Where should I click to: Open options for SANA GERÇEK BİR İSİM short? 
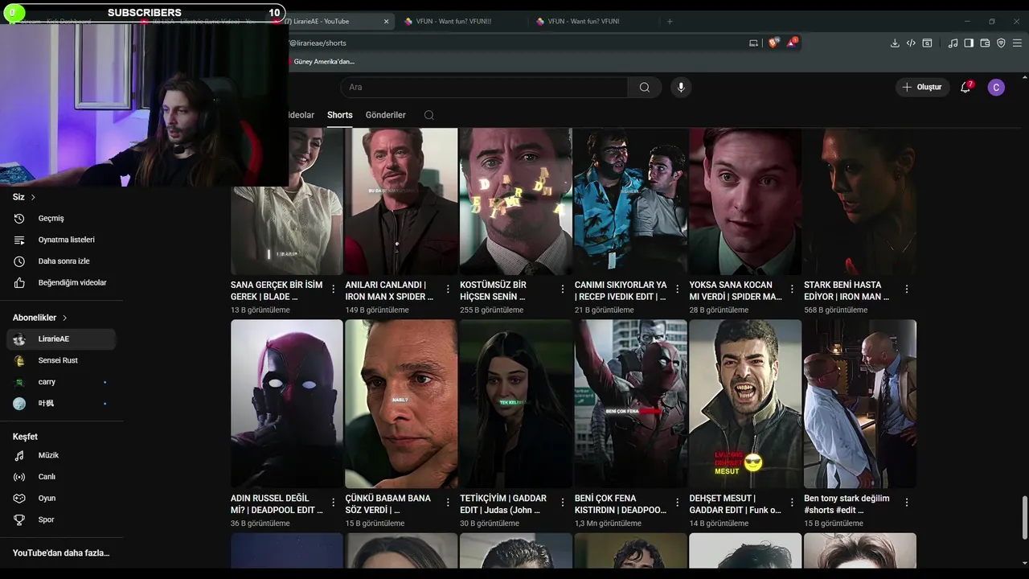334,289
